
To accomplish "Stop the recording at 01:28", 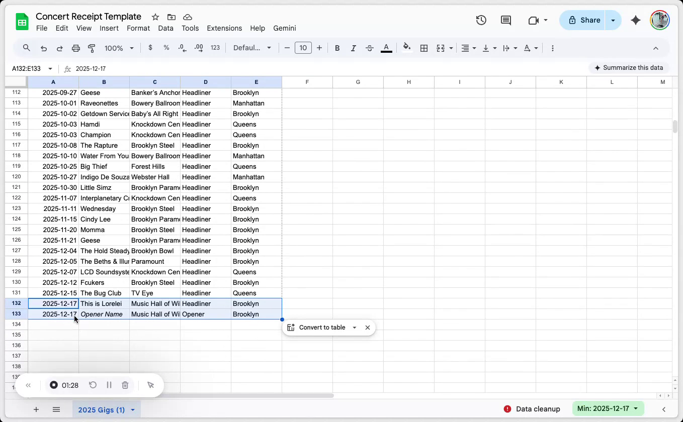I will [x=54, y=385].
